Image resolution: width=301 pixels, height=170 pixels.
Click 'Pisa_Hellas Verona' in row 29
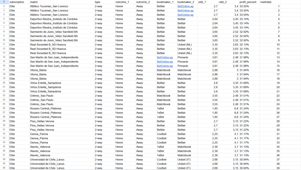point(42,121)
